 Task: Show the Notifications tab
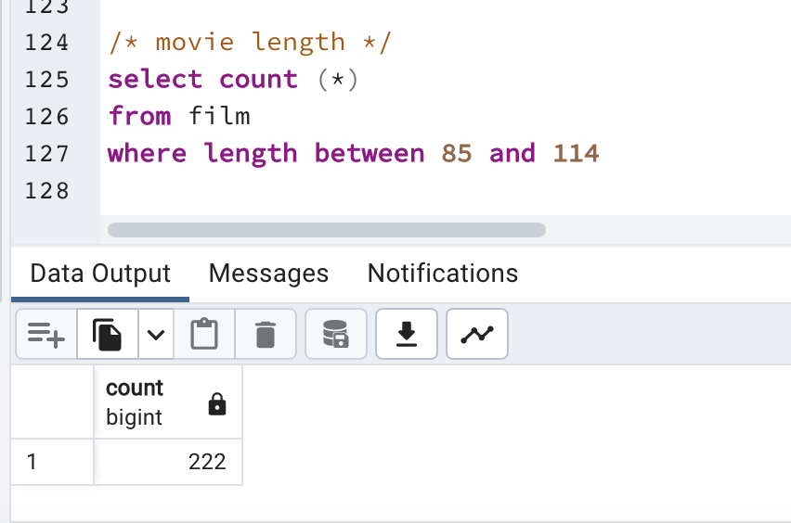click(443, 274)
